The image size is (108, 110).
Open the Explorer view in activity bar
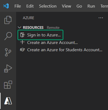[8, 20]
